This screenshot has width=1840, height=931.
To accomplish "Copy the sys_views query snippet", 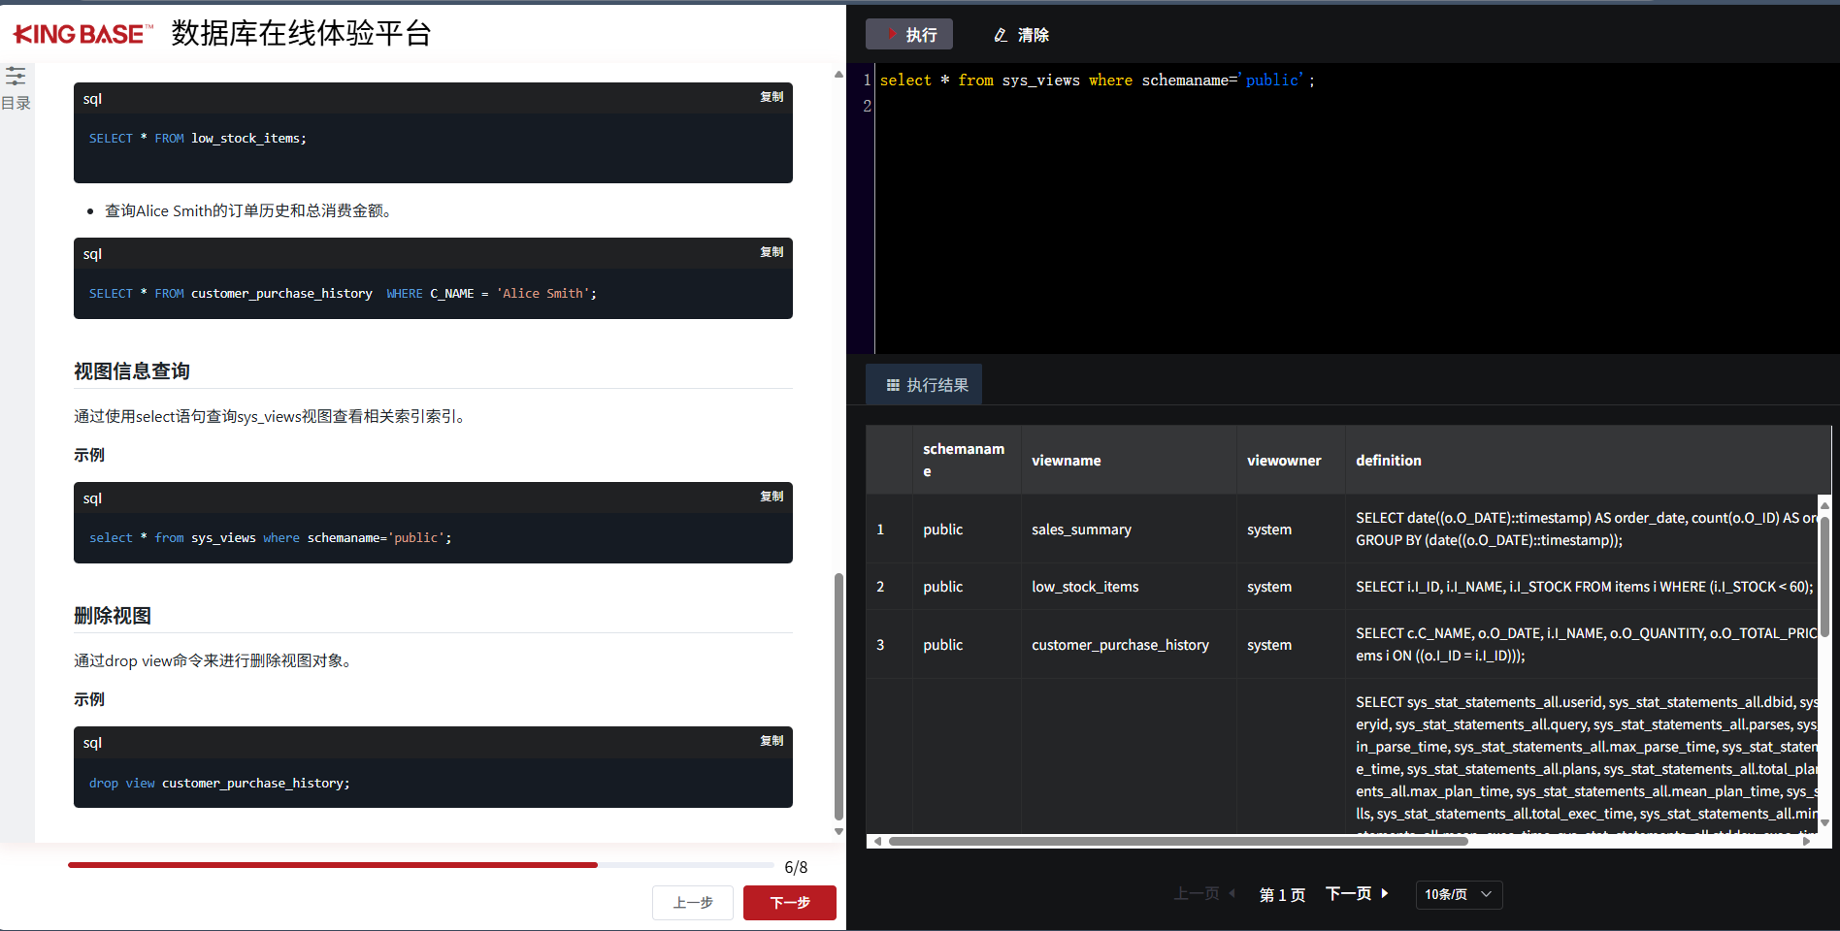I will (x=772, y=497).
